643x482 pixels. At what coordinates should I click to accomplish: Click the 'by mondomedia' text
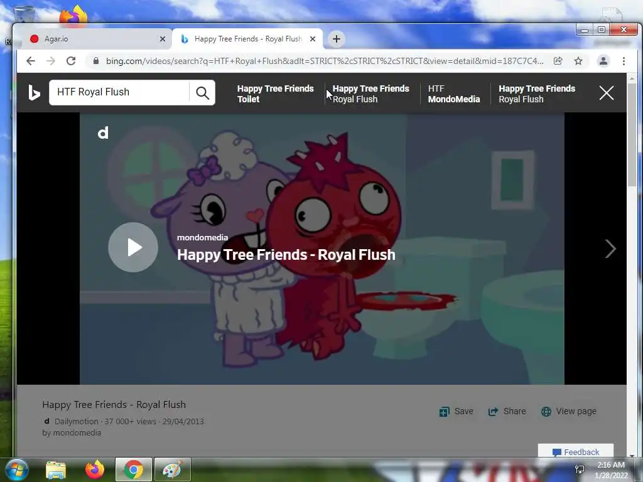(x=72, y=433)
